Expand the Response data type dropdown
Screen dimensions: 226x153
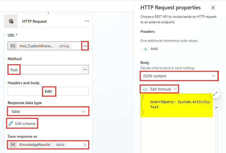[83, 111]
